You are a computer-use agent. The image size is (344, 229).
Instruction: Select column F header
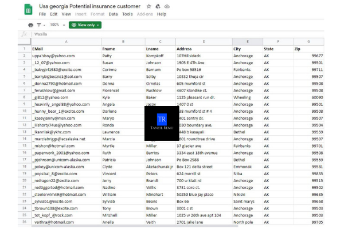tap(278, 42)
